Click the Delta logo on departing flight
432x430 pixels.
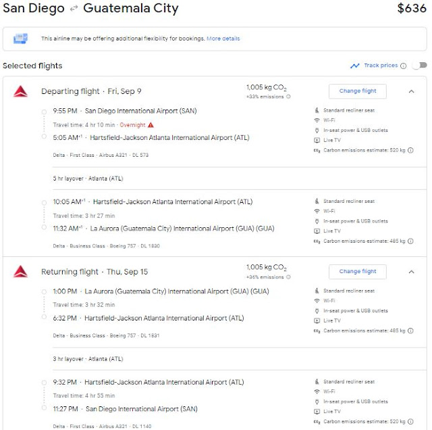tap(20, 91)
